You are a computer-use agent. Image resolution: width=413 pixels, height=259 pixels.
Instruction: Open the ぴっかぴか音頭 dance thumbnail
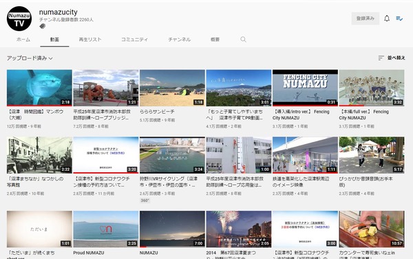pyautogui.click(x=372, y=155)
